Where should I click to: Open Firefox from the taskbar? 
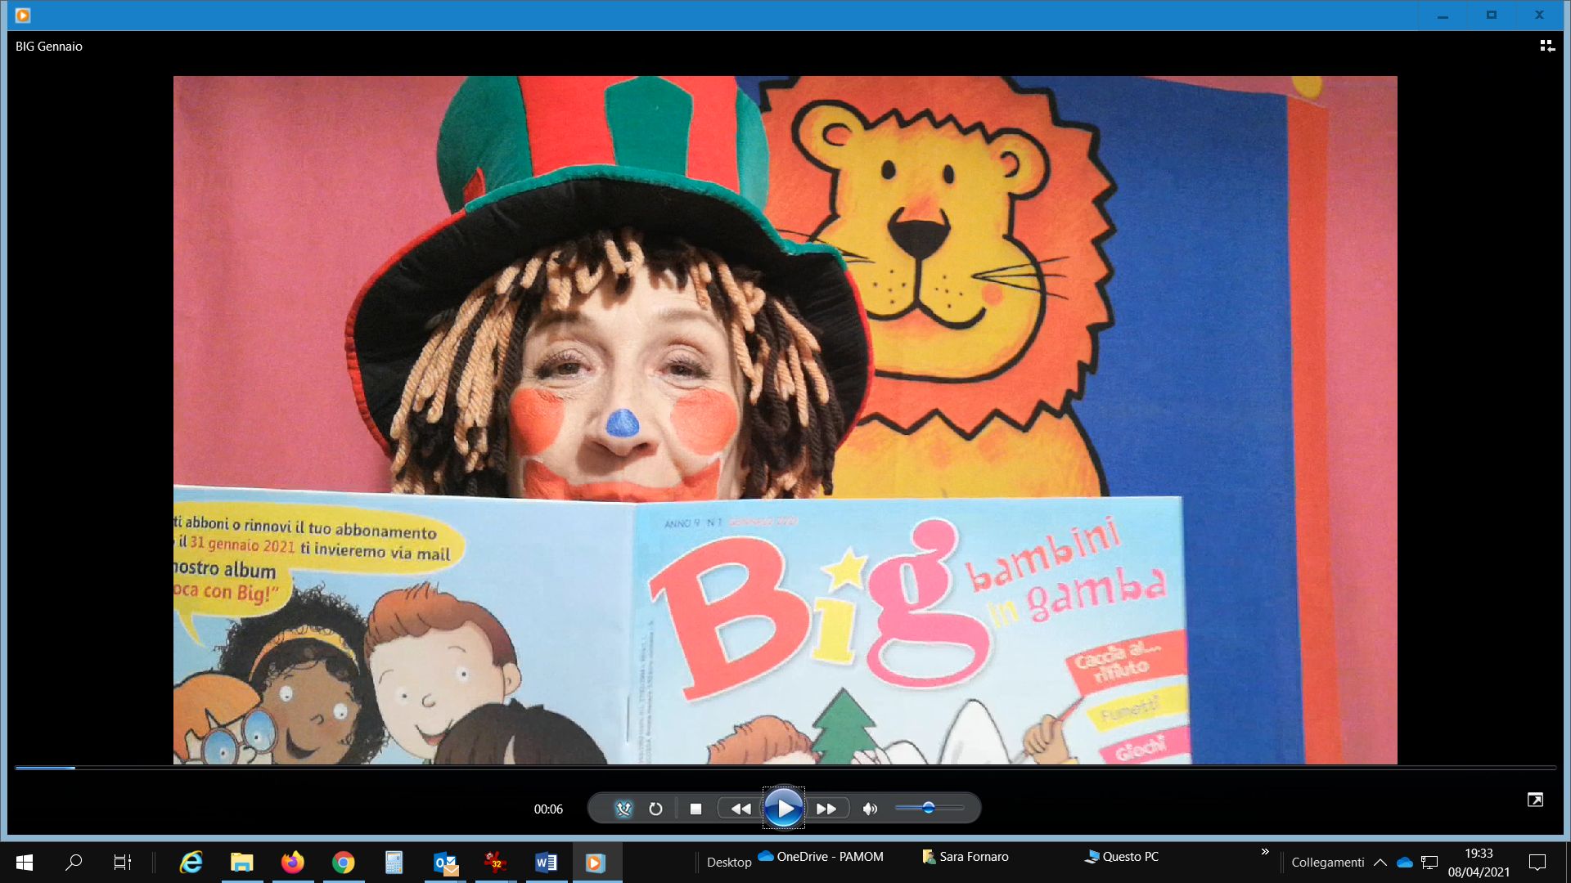pyautogui.click(x=292, y=862)
